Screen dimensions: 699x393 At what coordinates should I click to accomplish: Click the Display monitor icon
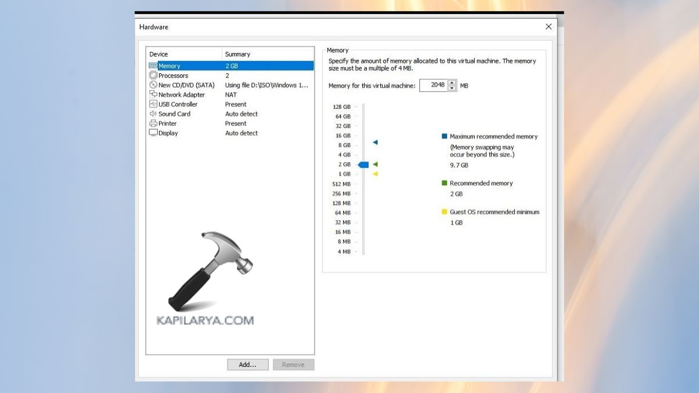point(153,133)
